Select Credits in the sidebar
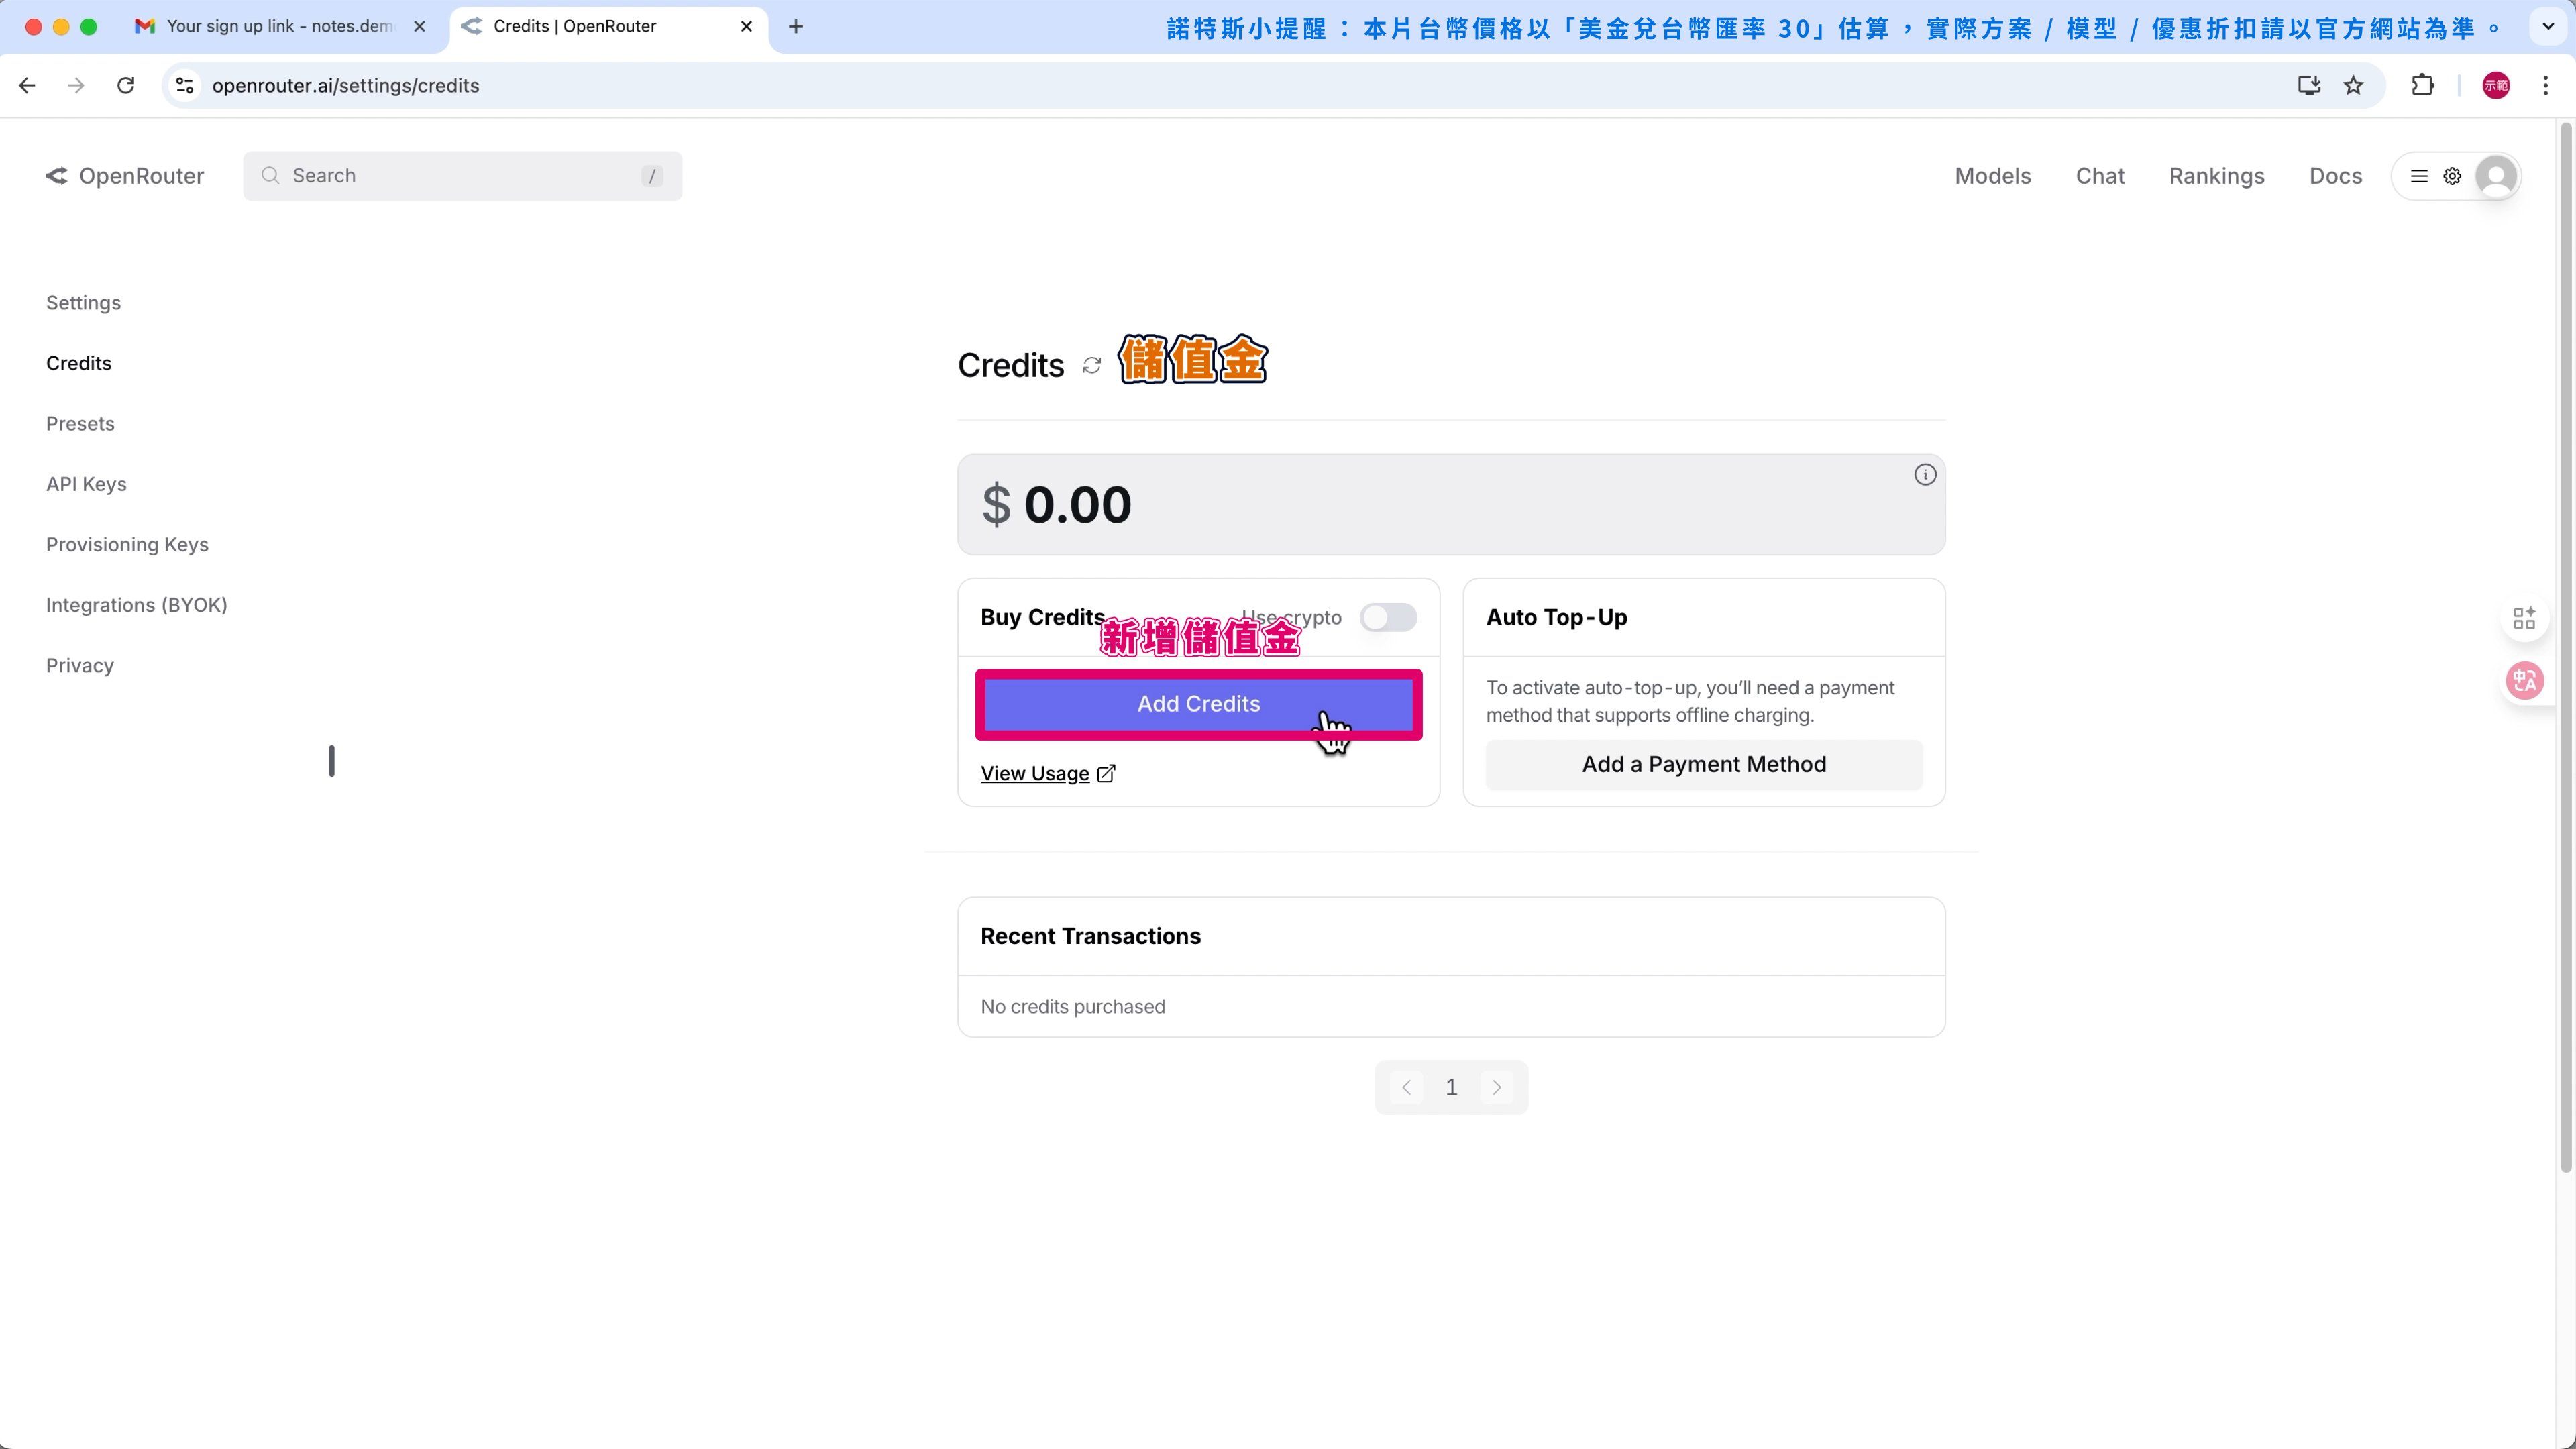This screenshot has height=1449, width=2576. 79,364
